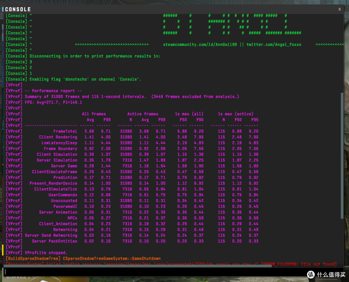
Task: Click the Prediction All-frames P99 value 0.71
Action: [x=106, y=178]
